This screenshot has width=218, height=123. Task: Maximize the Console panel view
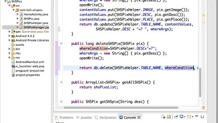coord(202,117)
